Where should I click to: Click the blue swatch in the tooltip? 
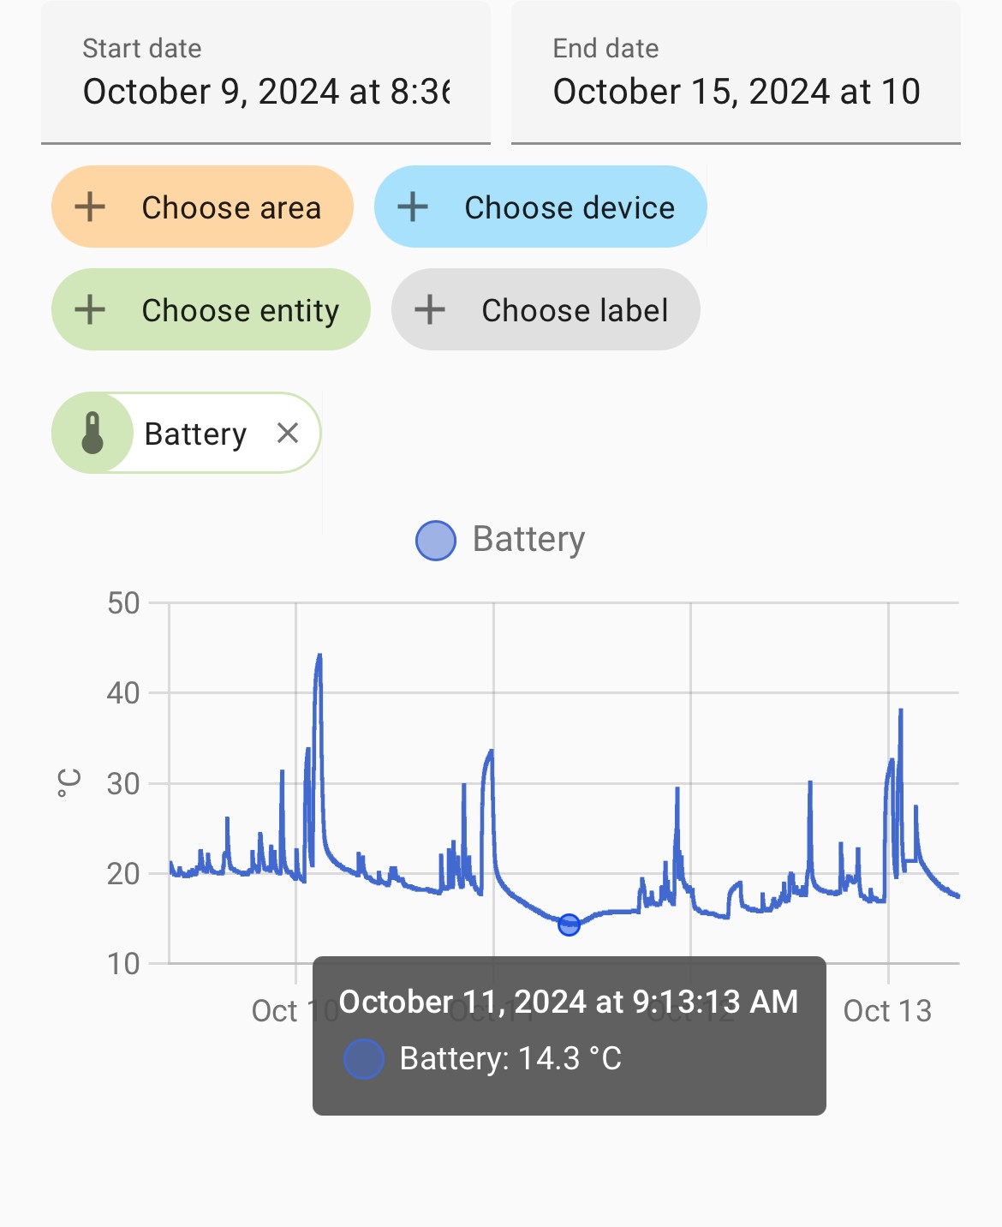point(364,1059)
